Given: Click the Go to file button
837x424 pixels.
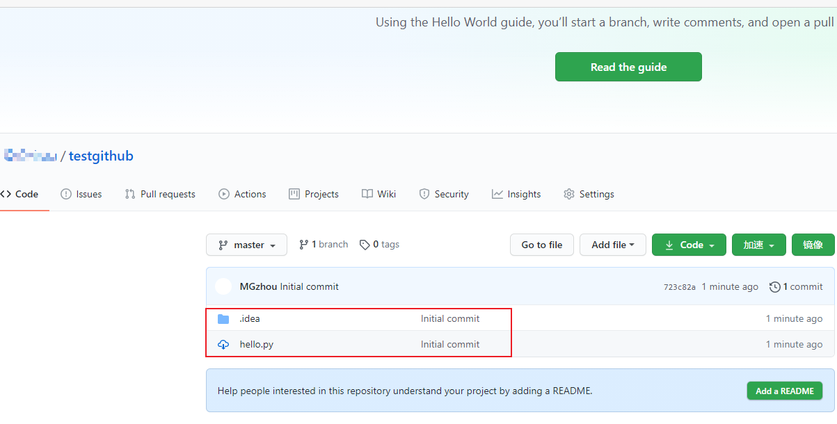Looking at the screenshot, I should (x=542, y=245).
